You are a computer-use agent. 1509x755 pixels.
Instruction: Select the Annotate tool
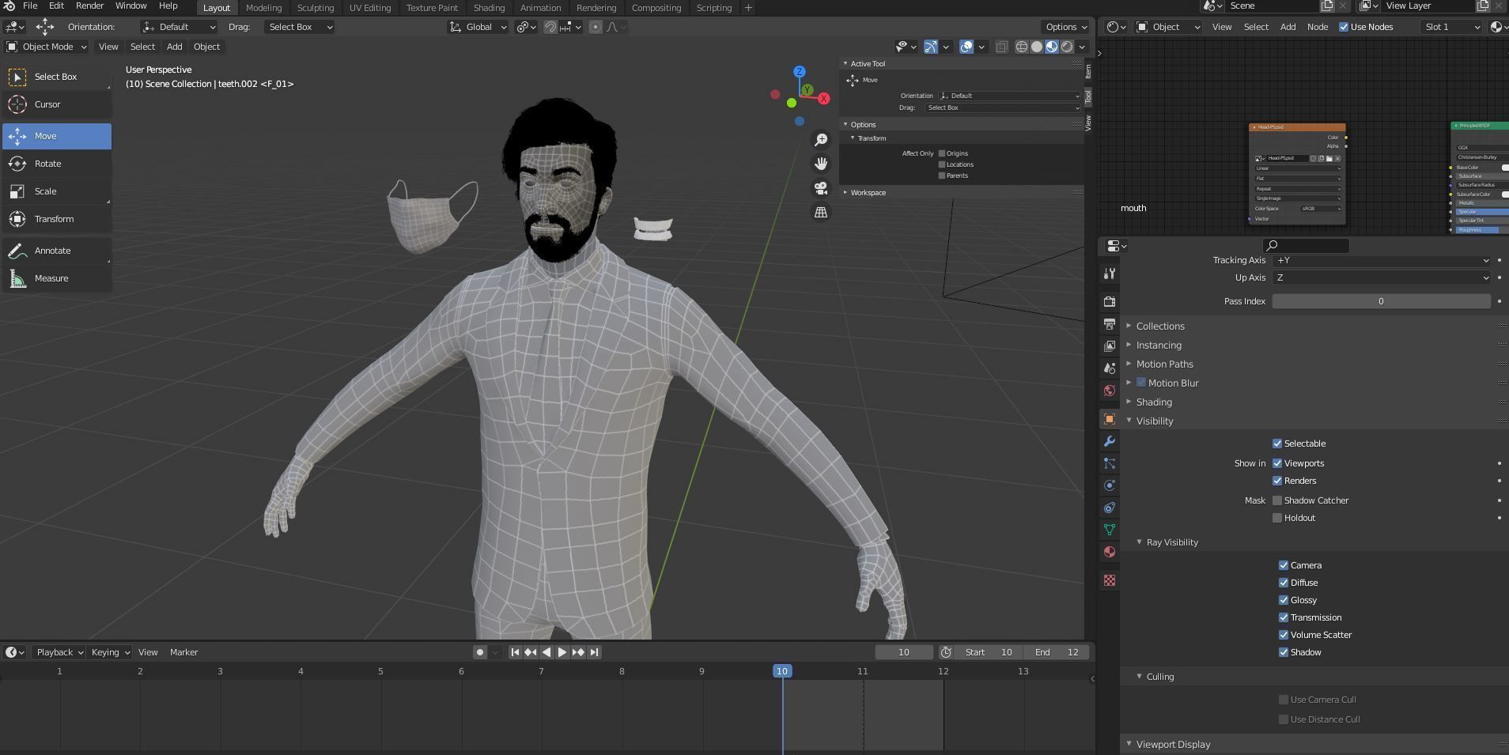(52, 251)
